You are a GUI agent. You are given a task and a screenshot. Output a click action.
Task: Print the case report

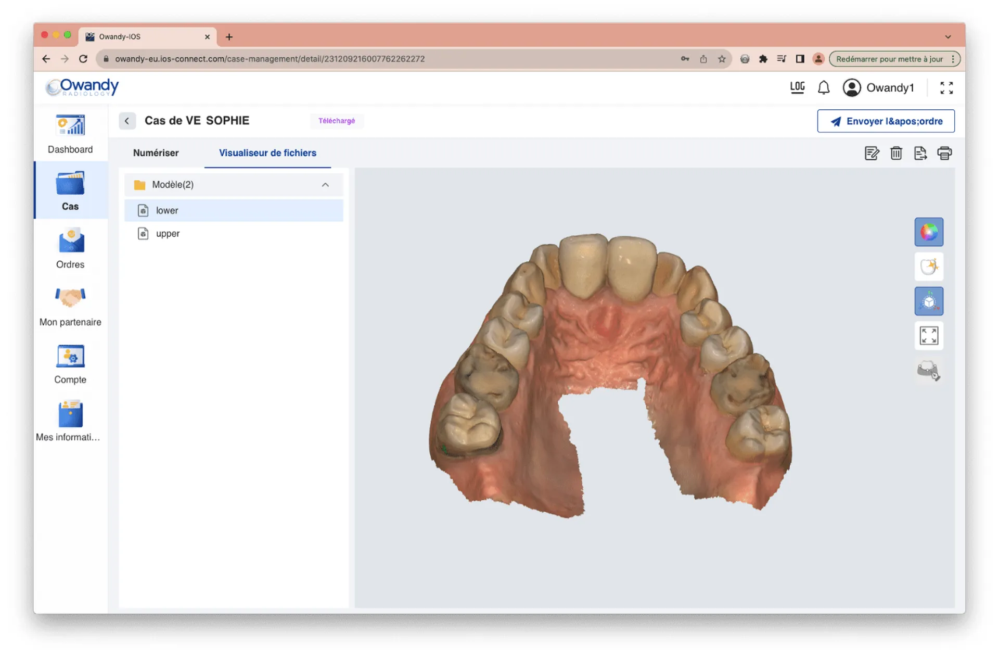click(x=945, y=153)
